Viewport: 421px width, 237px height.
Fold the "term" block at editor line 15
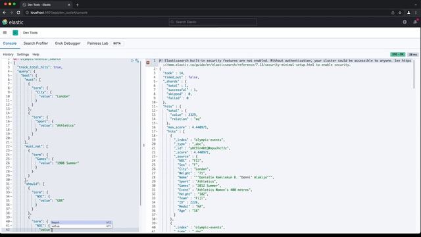tap(11, 117)
